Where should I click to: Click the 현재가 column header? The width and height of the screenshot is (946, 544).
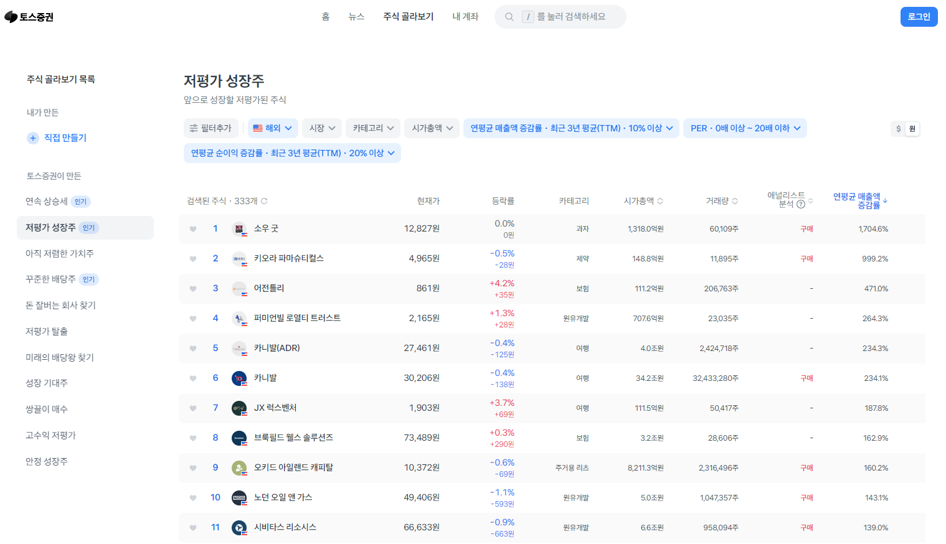[428, 201]
